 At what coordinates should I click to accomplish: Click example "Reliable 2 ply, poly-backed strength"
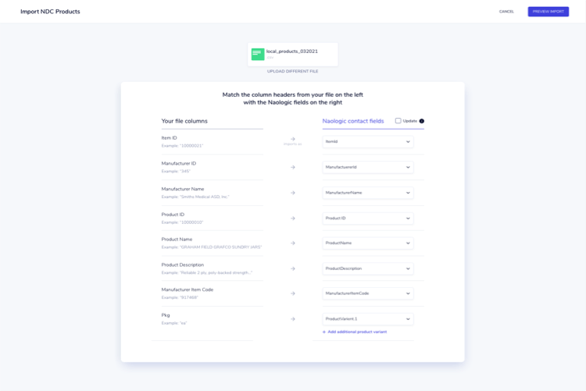pos(216,272)
